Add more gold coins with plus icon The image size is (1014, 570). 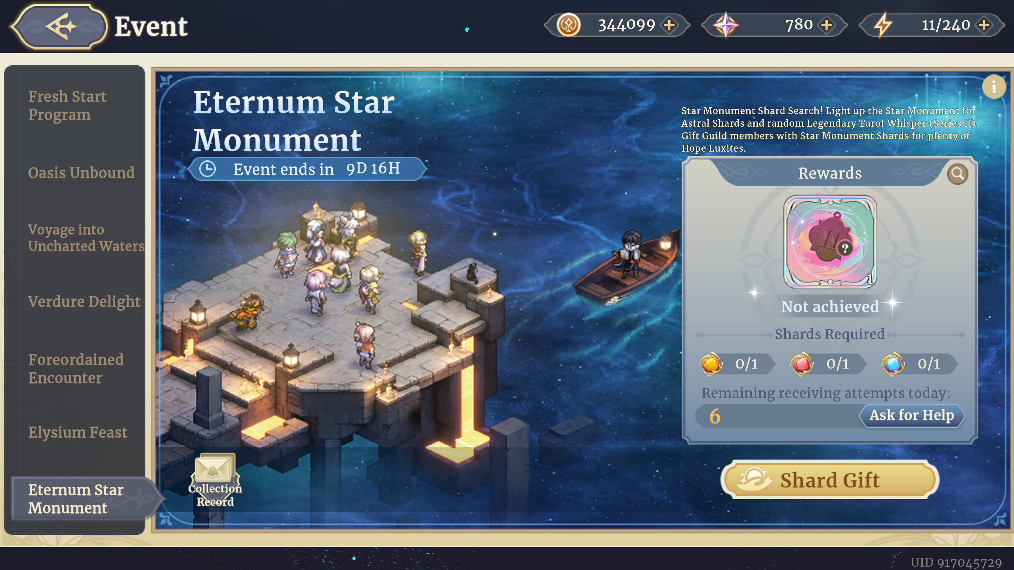click(669, 25)
